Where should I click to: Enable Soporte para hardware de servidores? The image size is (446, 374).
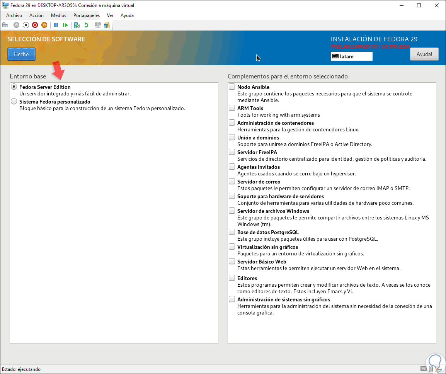pyautogui.click(x=232, y=196)
